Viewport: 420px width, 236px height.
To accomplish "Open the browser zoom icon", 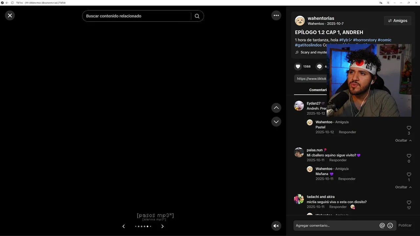I will [388, 3].
